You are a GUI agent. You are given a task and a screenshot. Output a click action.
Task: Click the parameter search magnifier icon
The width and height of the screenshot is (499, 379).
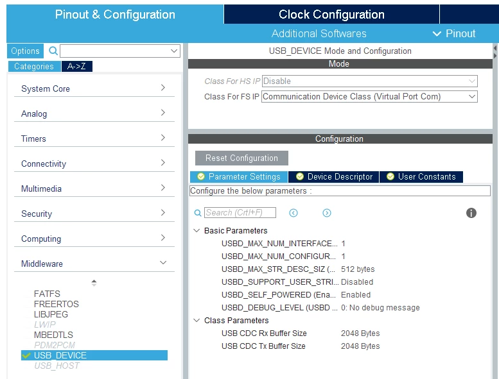point(198,213)
